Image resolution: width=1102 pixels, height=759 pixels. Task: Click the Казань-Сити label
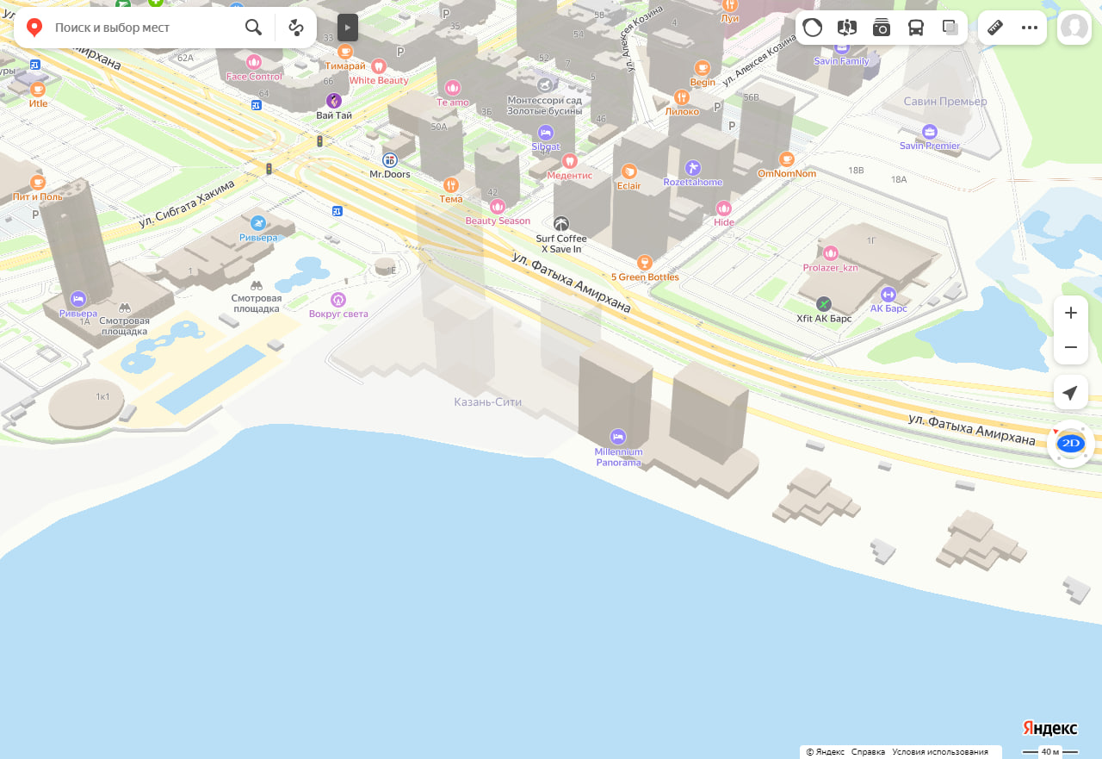tap(488, 402)
